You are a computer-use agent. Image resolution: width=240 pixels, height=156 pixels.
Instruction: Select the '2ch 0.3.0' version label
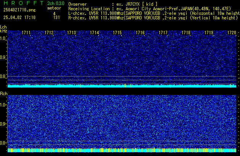[x=56, y=3]
